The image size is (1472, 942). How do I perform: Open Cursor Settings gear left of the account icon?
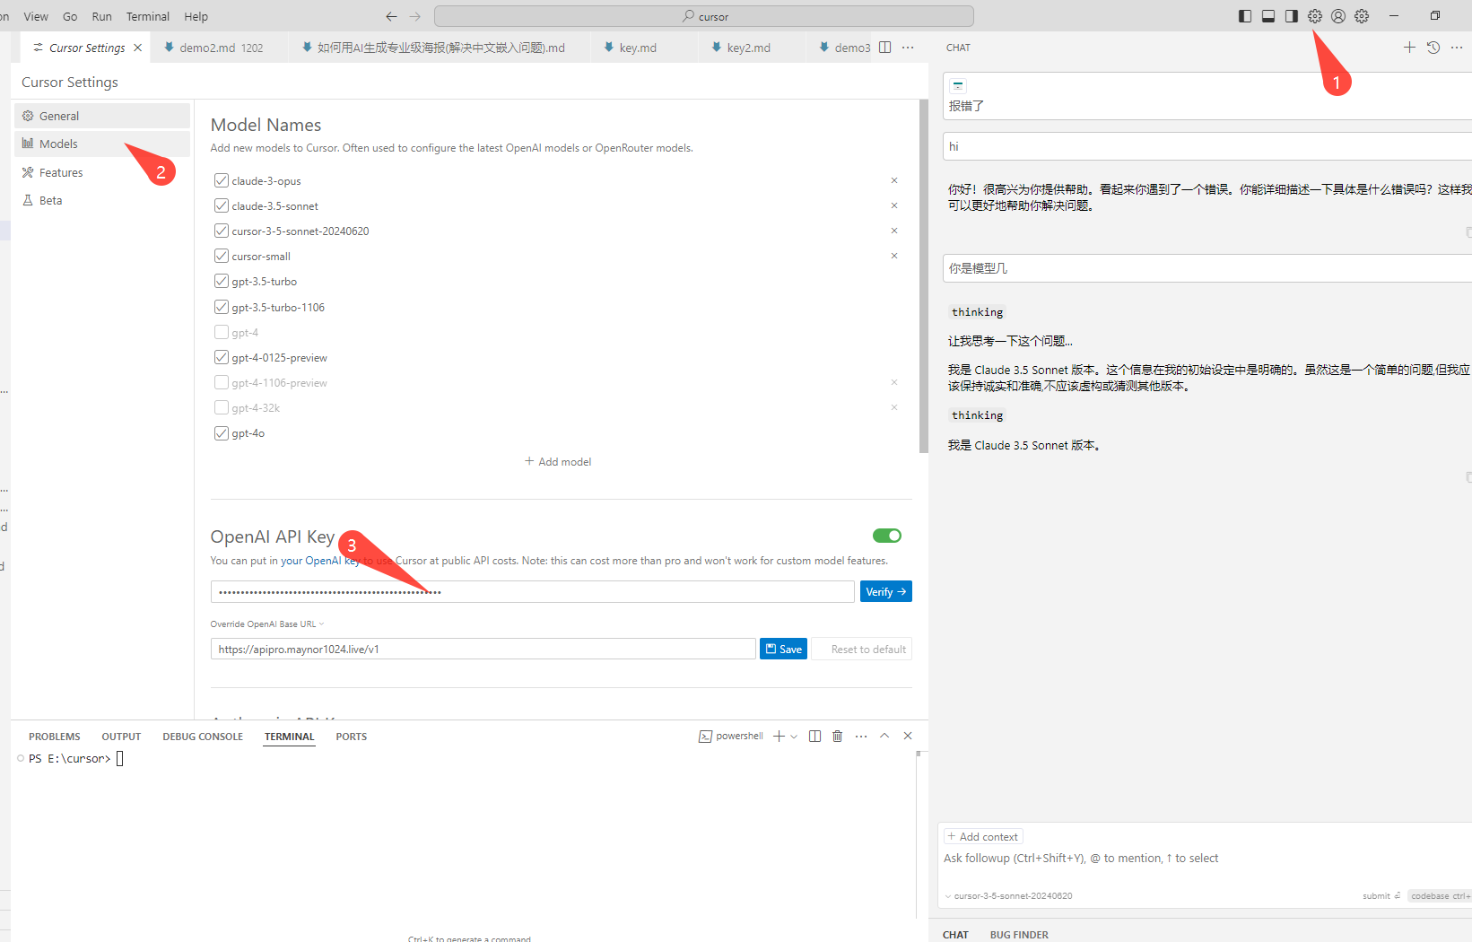(x=1315, y=16)
